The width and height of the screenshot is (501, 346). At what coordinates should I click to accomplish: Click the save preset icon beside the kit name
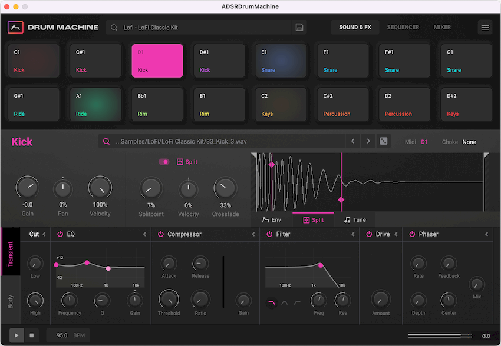coord(299,27)
